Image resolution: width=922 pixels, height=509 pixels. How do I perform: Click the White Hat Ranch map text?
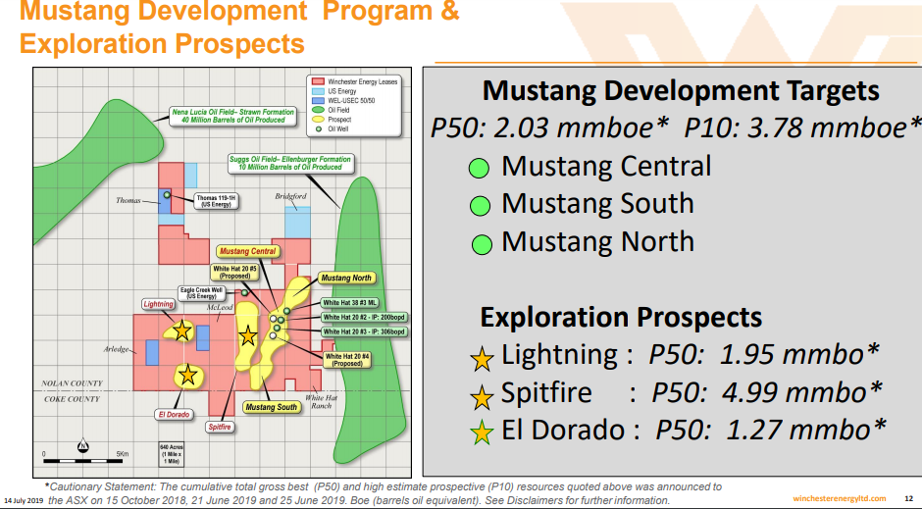pos(321,401)
